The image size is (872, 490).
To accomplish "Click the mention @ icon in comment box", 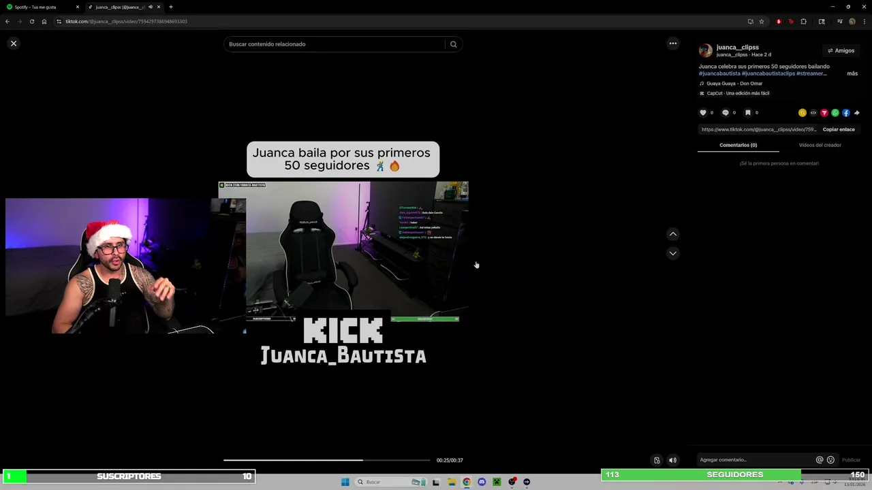I will (x=820, y=460).
